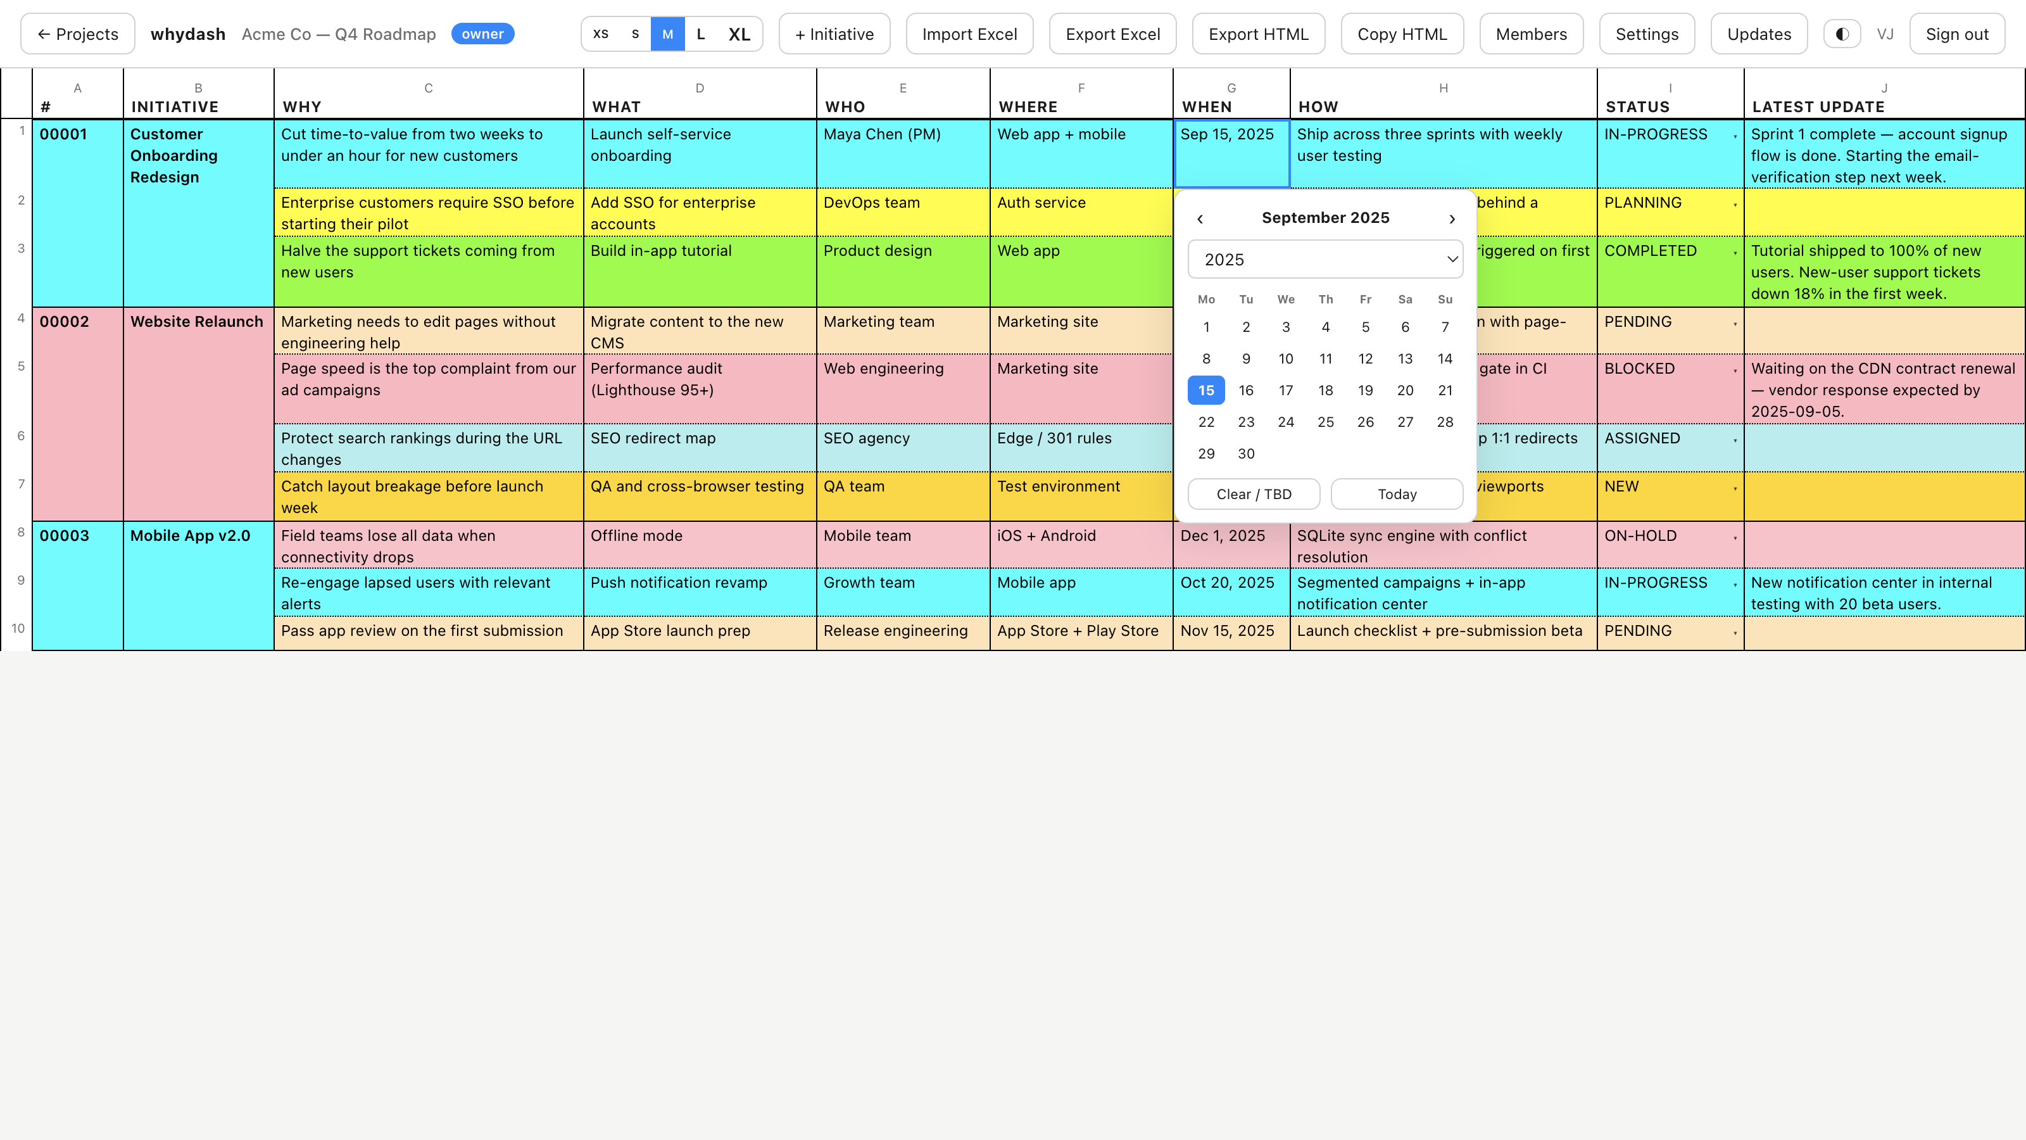Click Export HTML button
Screen dimensions: 2026x1140
1259,34
